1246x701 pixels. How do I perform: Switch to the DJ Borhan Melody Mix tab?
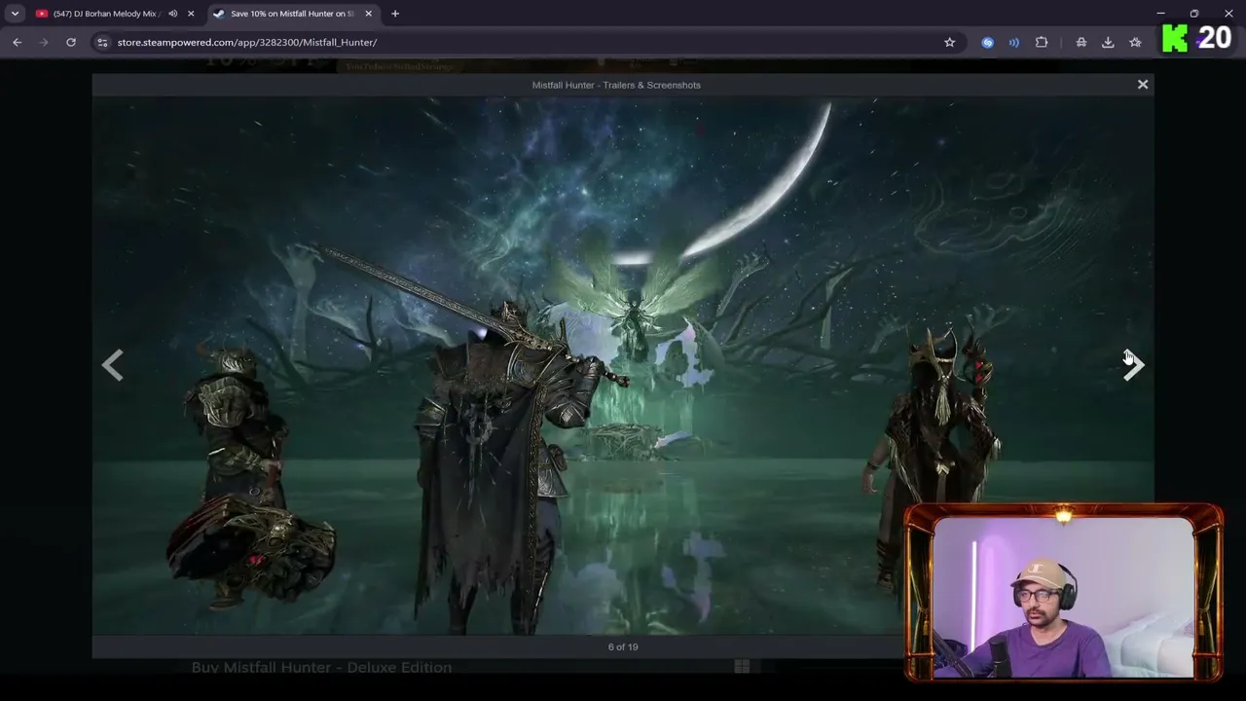(104, 14)
